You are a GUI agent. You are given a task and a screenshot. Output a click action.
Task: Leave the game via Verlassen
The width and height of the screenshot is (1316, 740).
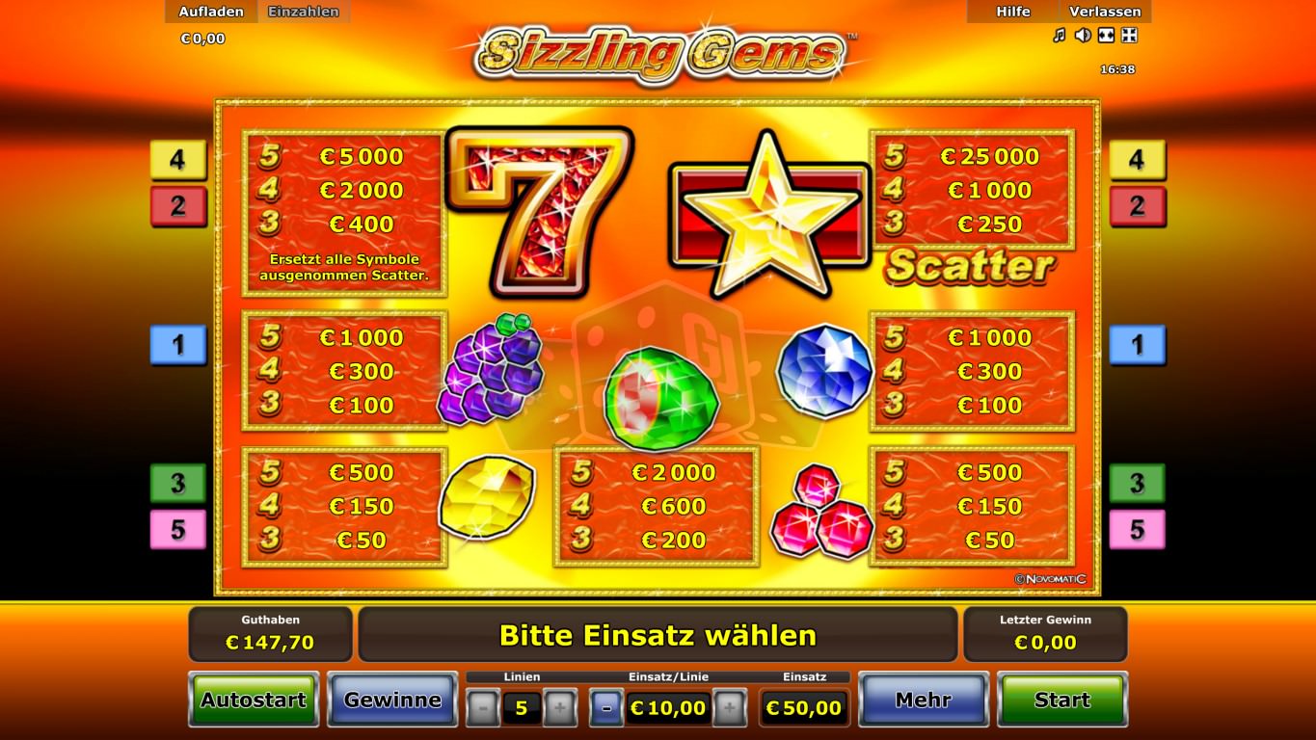point(1105,12)
